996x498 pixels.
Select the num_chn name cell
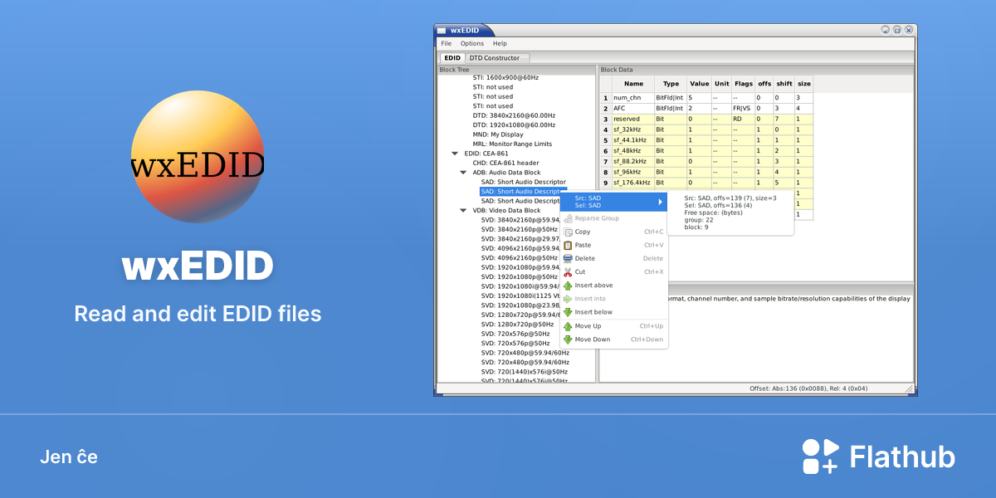pos(633,98)
